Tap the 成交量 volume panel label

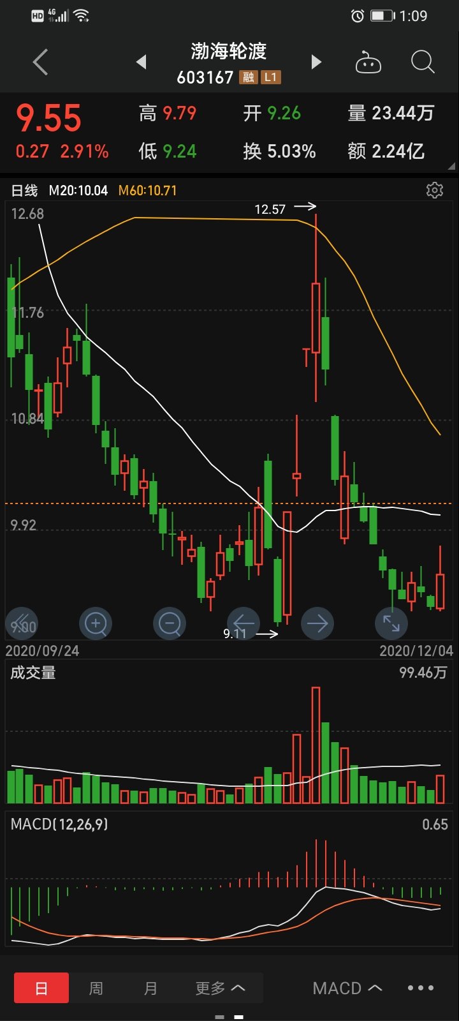pos(33,673)
